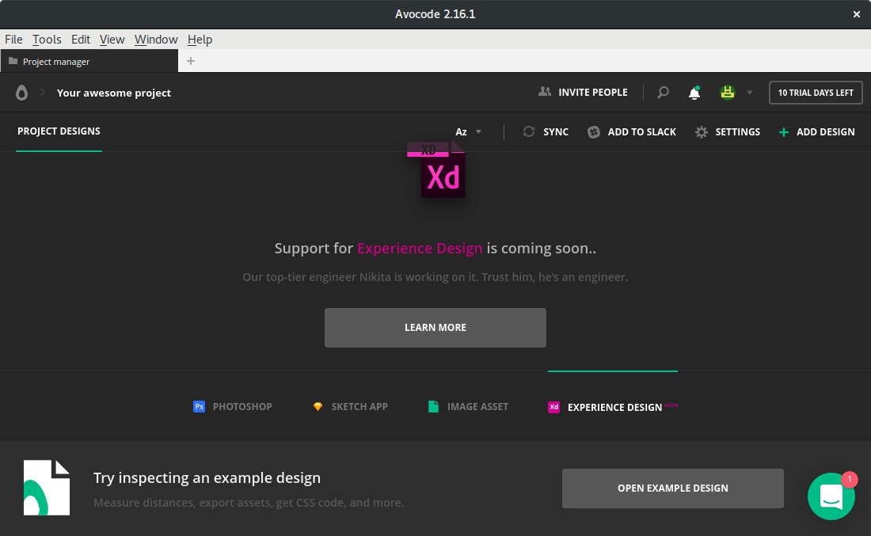The height and width of the screenshot is (536, 871).
Task: Click the Avocode logo home icon
Action: (x=21, y=93)
